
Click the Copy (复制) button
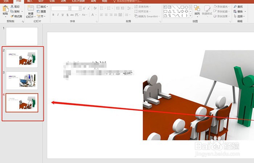click(x=15, y=12)
